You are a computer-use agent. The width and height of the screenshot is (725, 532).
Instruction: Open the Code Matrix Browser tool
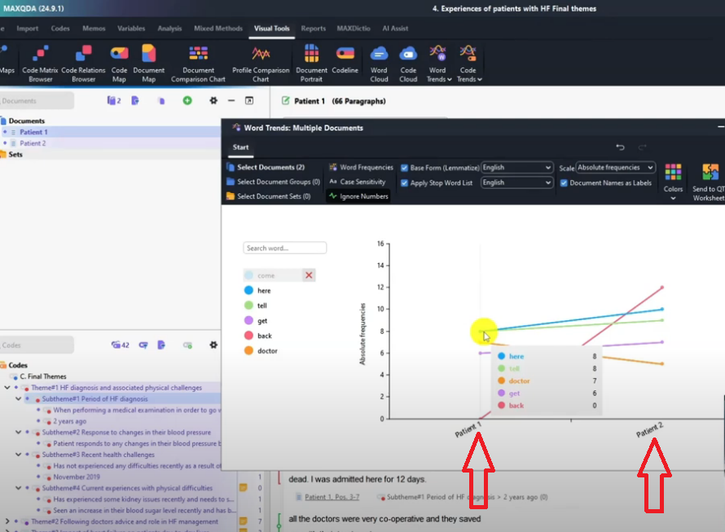pos(40,64)
